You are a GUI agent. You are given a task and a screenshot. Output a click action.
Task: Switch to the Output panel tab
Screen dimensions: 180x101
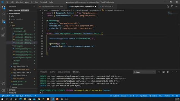(53, 72)
